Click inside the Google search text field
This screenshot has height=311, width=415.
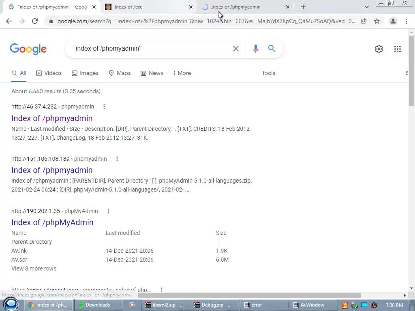point(151,49)
